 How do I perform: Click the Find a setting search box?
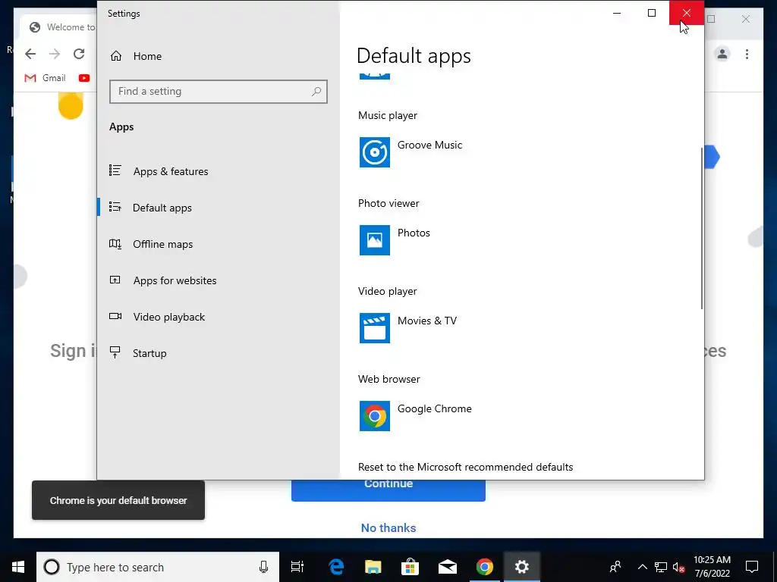[x=218, y=92]
